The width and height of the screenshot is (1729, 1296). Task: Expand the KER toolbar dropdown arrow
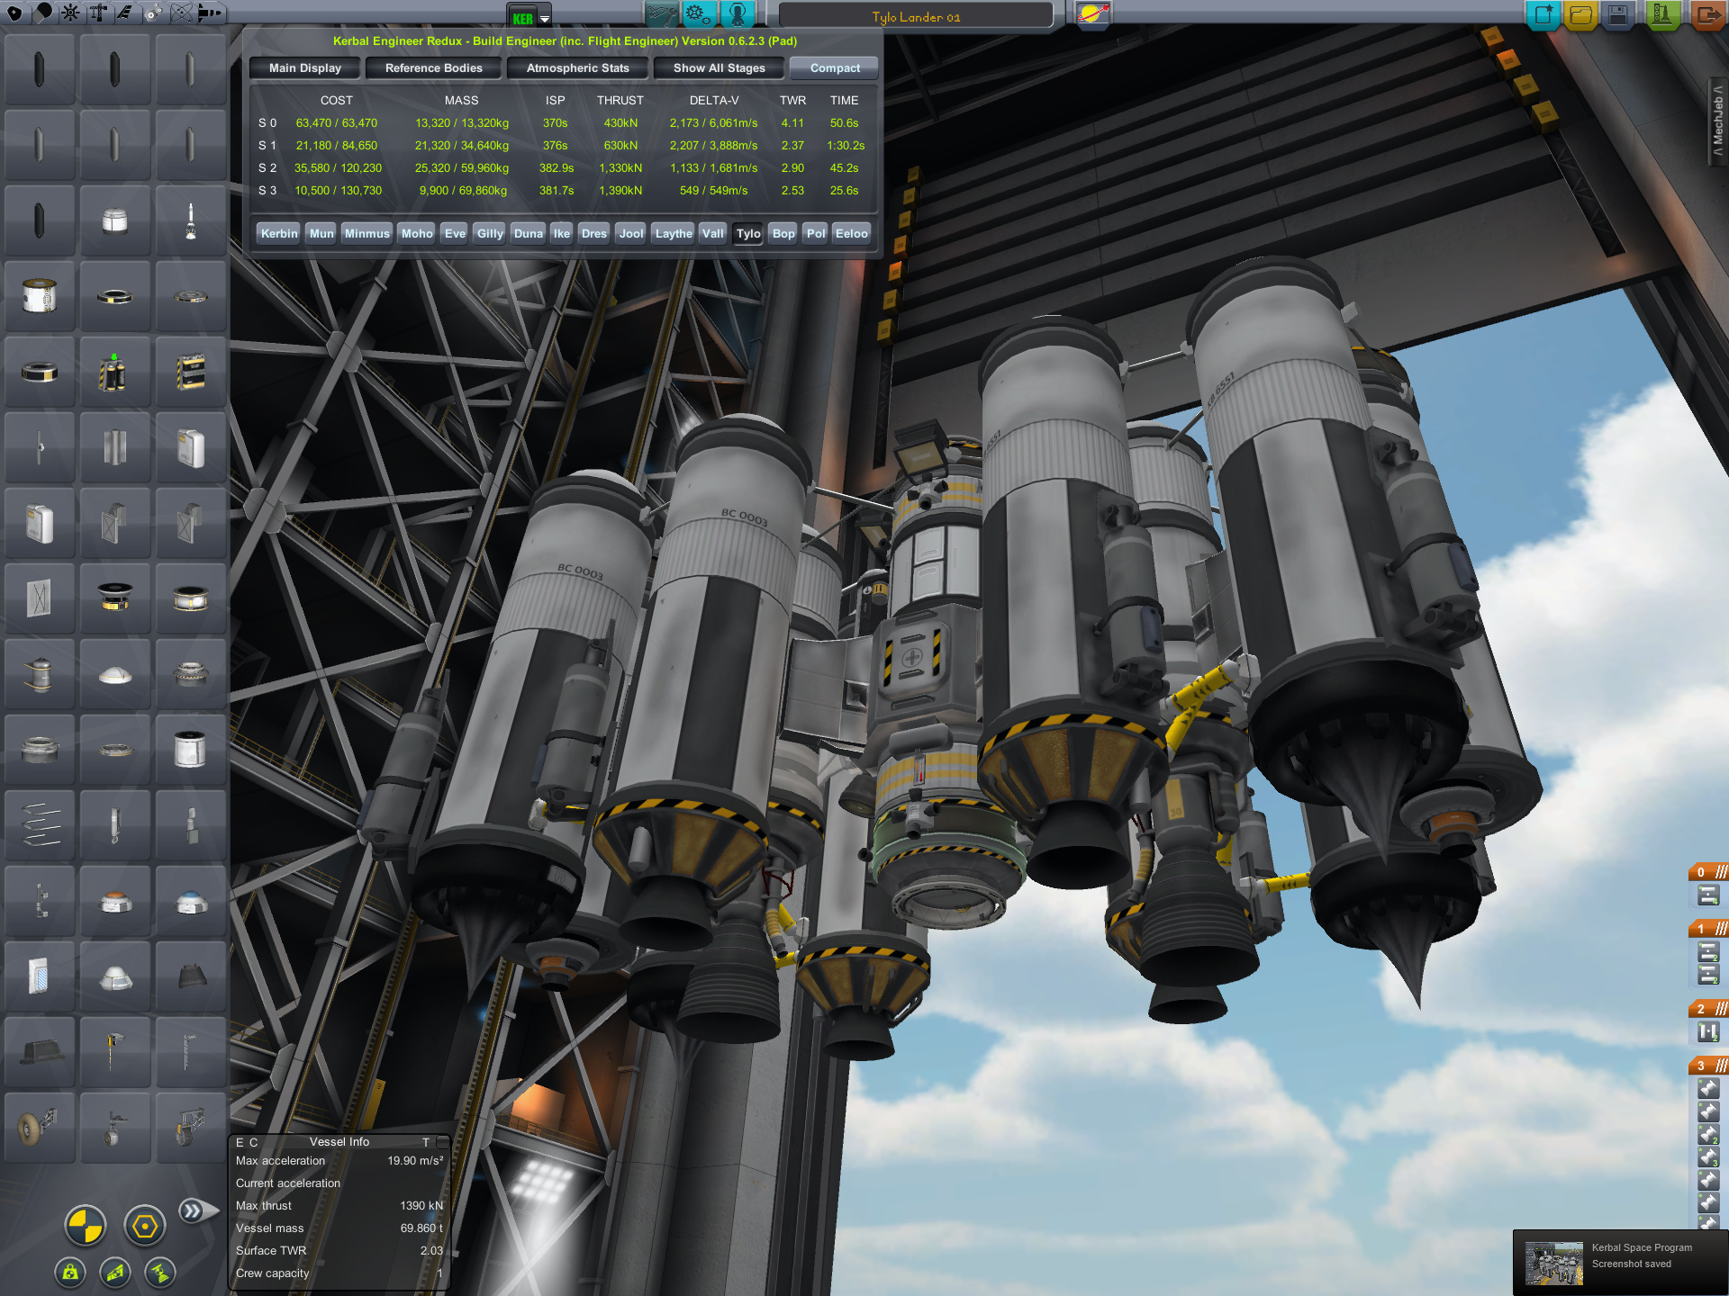click(x=545, y=18)
